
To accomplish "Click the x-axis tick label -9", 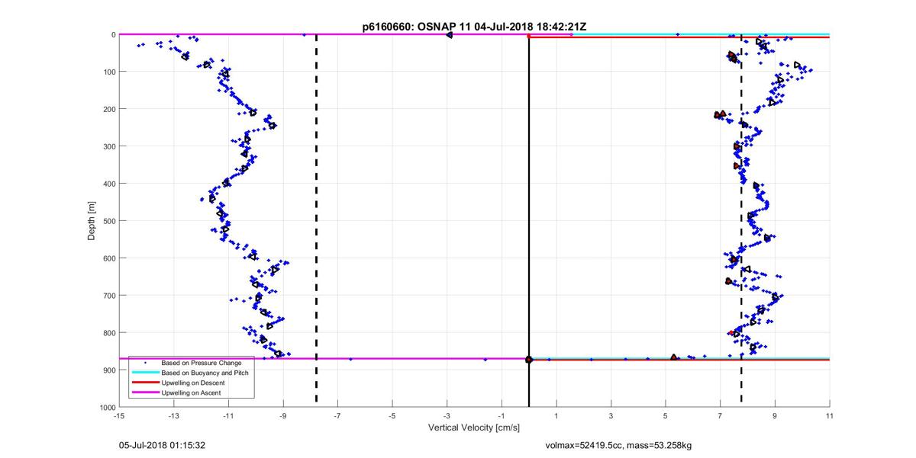I will 283,416.
